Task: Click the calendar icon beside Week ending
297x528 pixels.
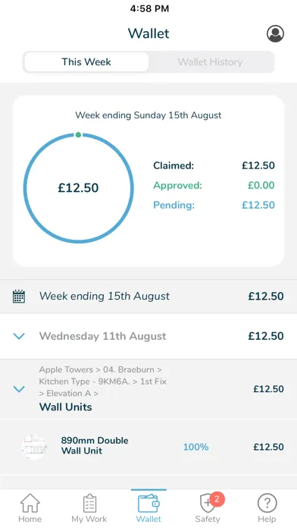Action: click(19, 297)
